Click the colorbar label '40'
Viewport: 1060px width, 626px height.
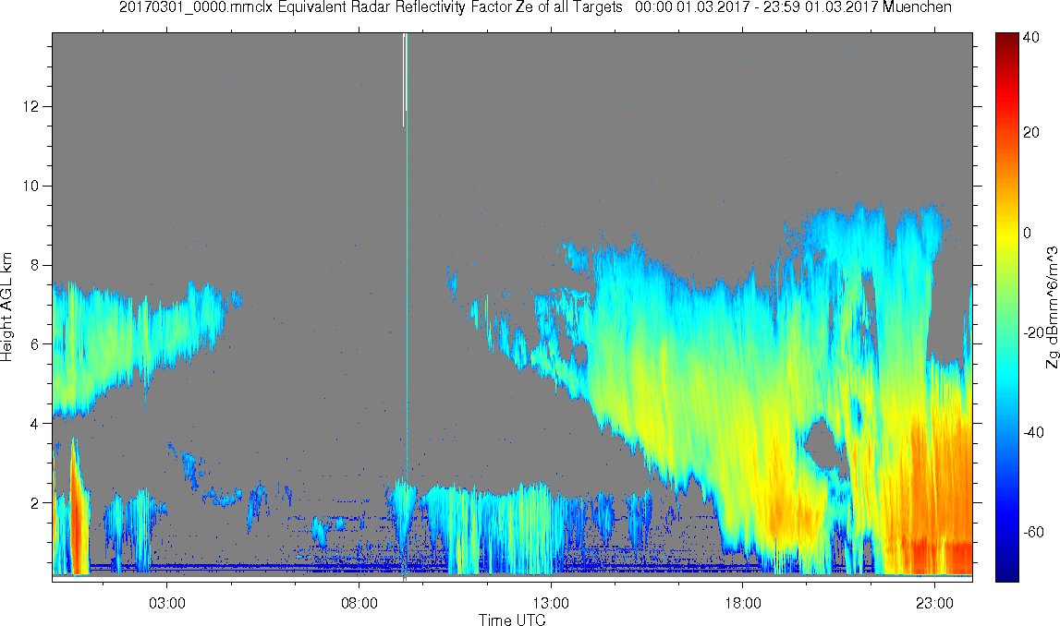1031,38
